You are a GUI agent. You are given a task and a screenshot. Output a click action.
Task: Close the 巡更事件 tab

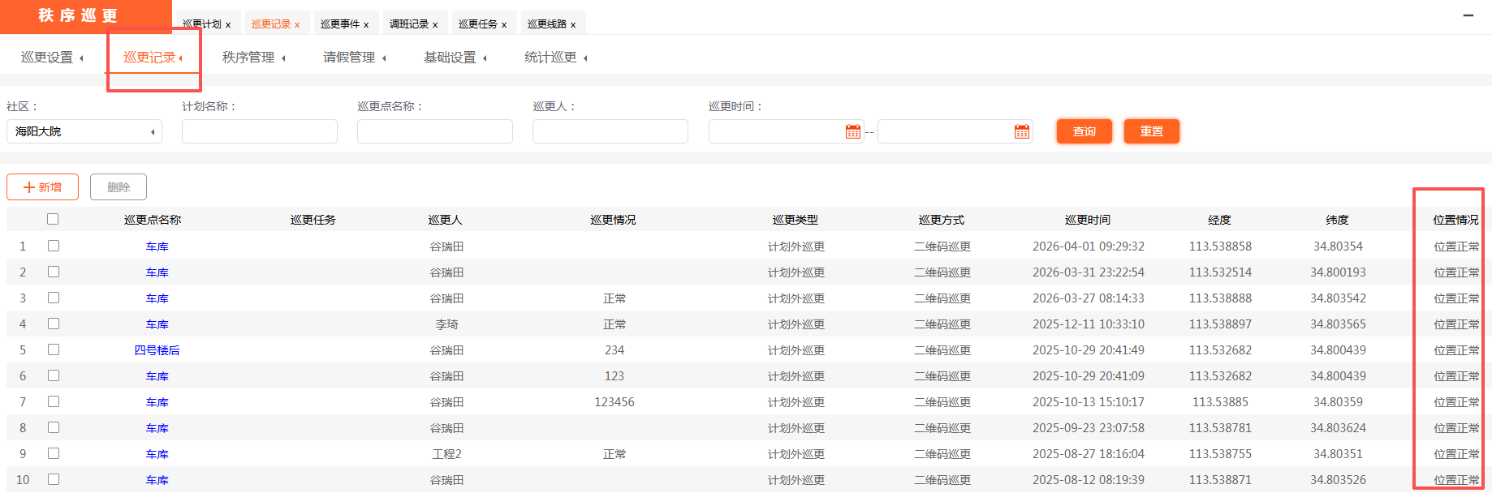coord(366,25)
